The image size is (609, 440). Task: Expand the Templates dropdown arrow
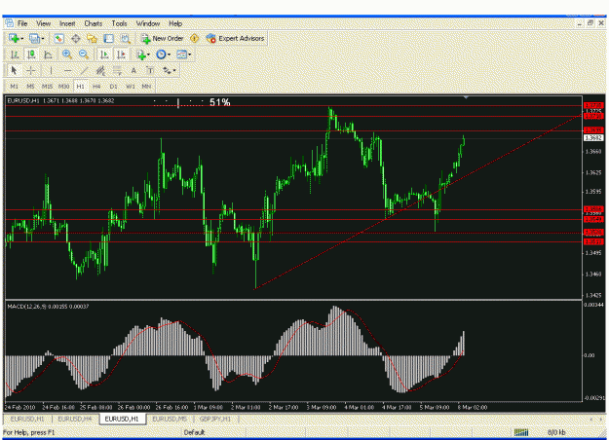click(x=190, y=55)
